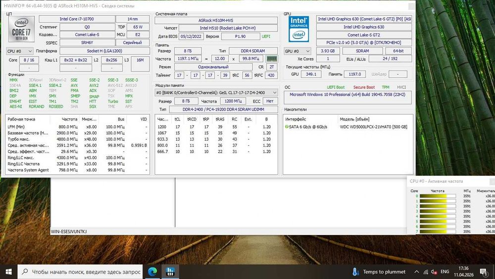Image resolution: width=495 pixels, height=279 pixels.
Task: Click the Intel Core i7 CPU logo
Action: click(x=21, y=30)
